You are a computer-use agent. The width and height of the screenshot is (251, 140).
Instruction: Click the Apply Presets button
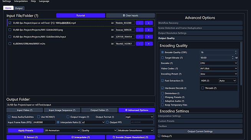[26, 130]
